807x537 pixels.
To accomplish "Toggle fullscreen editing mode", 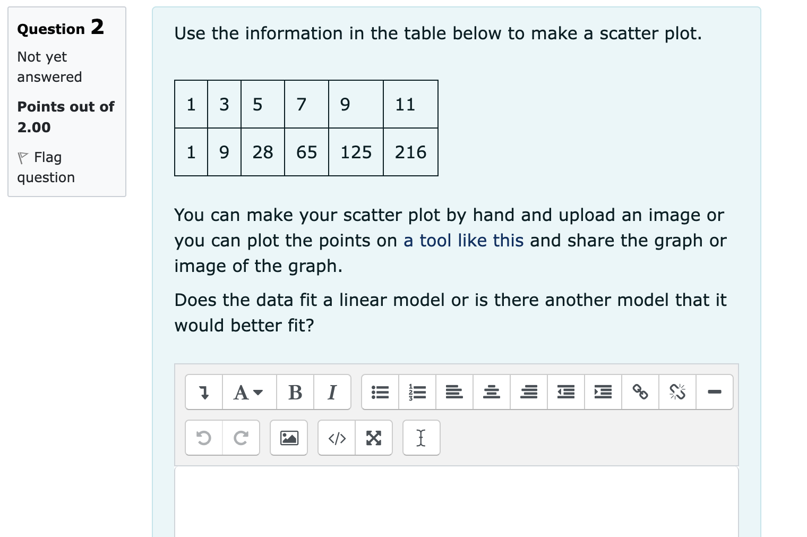I will [x=374, y=438].
